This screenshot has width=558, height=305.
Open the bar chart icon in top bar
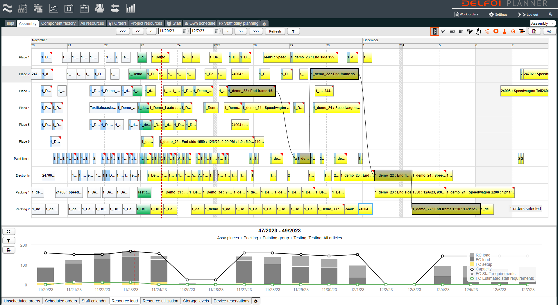(130, 8)
